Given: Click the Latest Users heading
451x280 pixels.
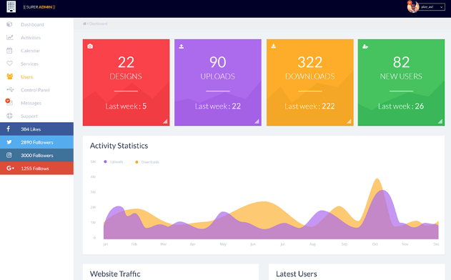Looking at the screenshot, I should pos(297,274).
